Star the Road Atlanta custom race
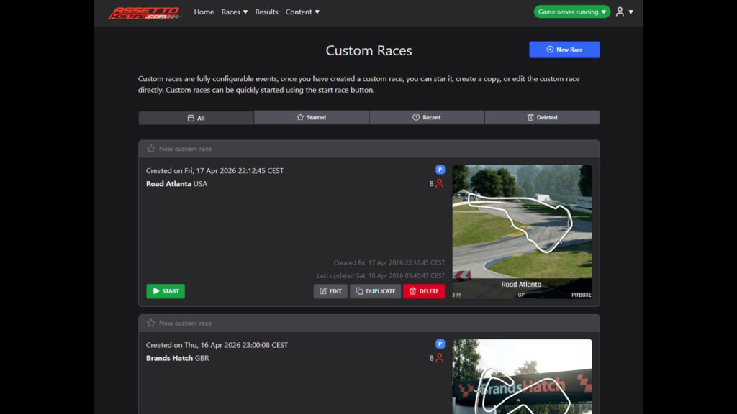Viewport: 737px width, 414px height. tap(151, 149)
